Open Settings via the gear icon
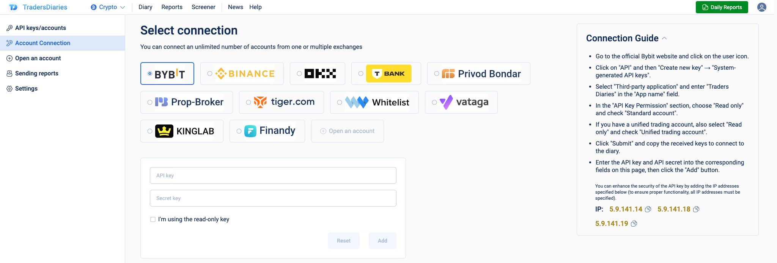The width and height of the screenshot is (777, 263). [9, 88]
